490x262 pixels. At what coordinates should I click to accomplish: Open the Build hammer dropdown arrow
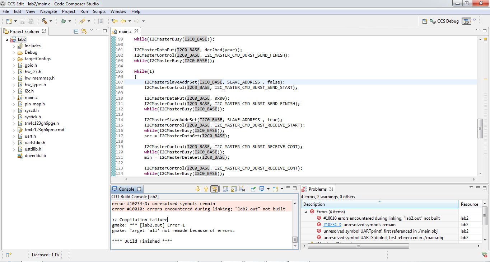pos(51,22)
